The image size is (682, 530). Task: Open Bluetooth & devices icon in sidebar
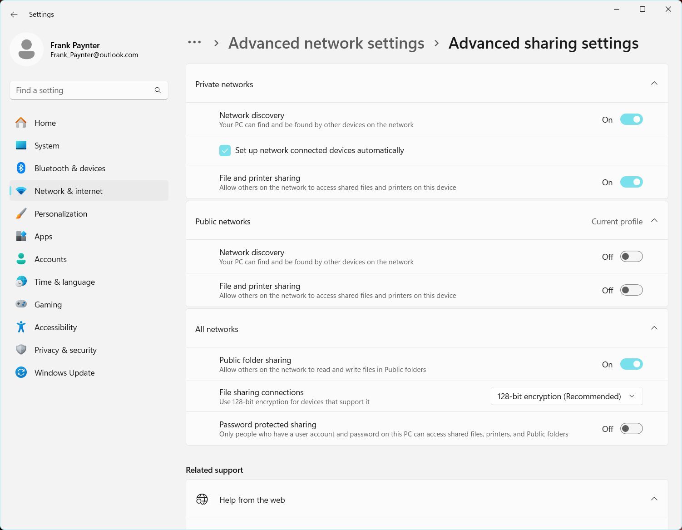21,168
